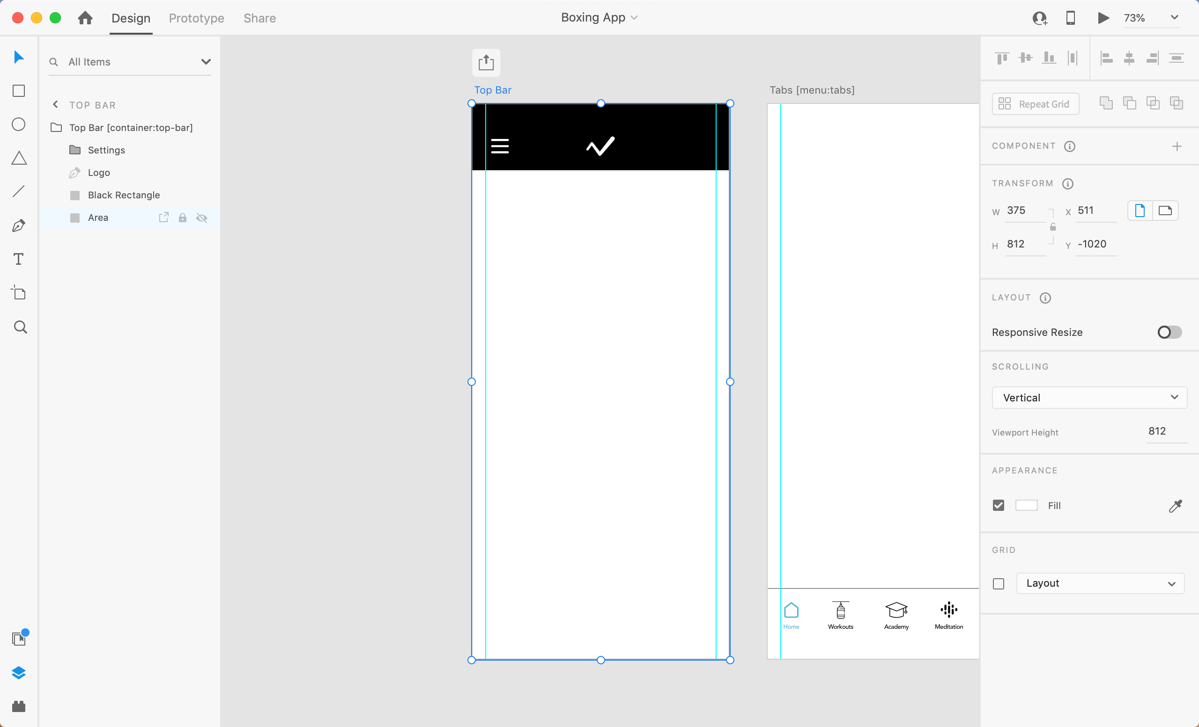Image resolution: width=1199 pixels, height=727 pixels.
Task: Open mobile device preview icon
Action: coord(1071,18)
